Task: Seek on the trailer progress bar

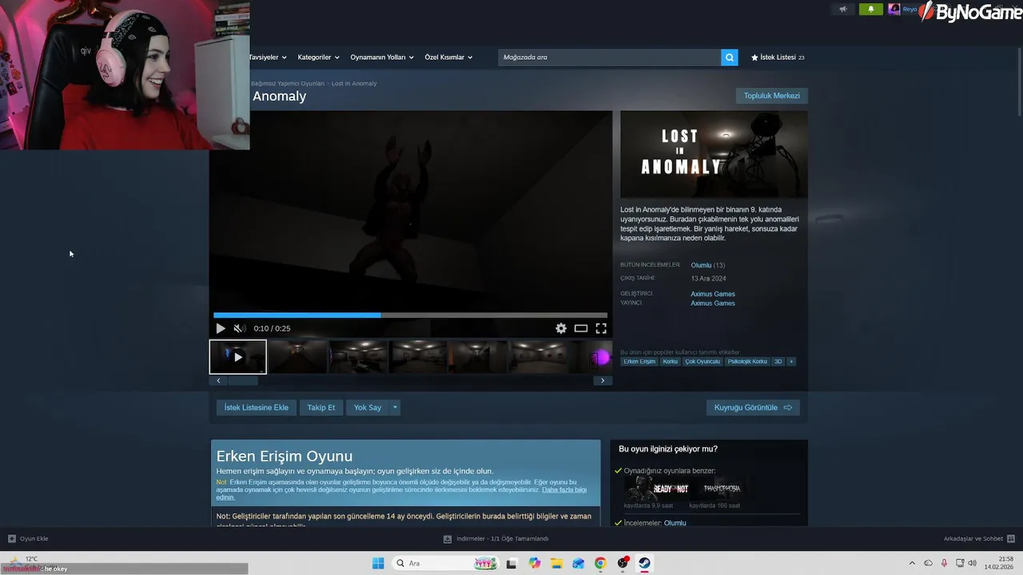Action: (410, 315)
